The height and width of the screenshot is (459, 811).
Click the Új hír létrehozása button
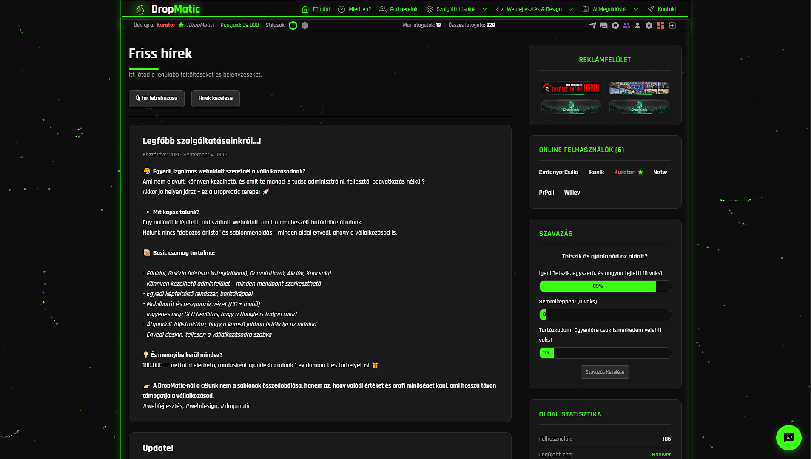pos(157,98)
